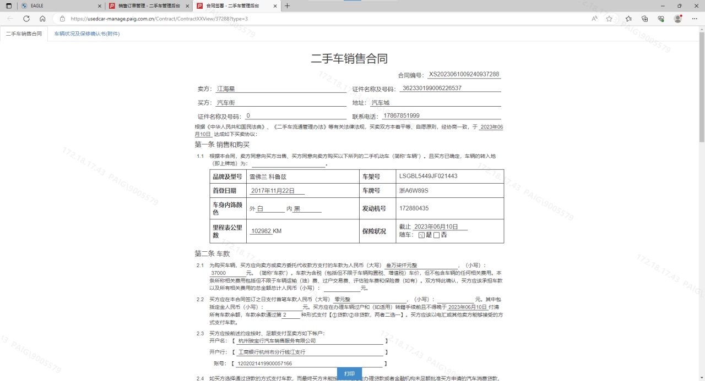Screen dimensions: 705x381
Task: Click engine number 172880435
Action: [x=414, y=208]
